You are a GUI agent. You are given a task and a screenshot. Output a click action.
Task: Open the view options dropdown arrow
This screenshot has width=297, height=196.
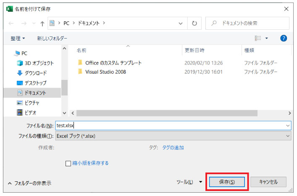pyautogui.click(x=266, y=39)
